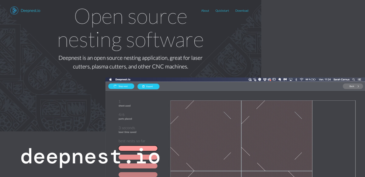
Task: Open the Ven. 11:24 clock menu
Action: (x=325, y=80)
